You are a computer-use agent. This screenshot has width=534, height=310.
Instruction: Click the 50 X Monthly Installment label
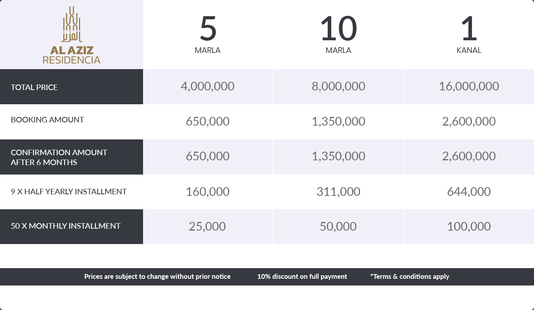pyautogui.click(x=66, y=226)
